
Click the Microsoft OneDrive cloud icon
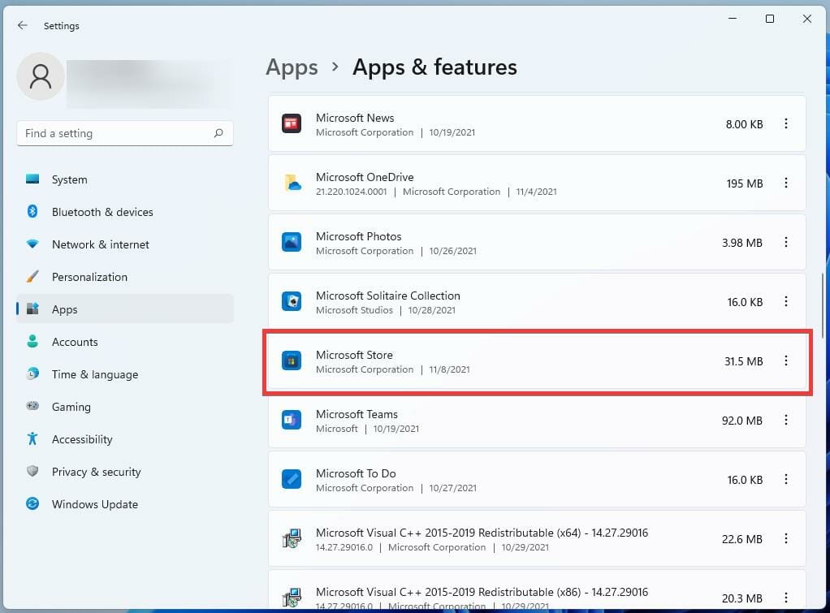(292, 183)
